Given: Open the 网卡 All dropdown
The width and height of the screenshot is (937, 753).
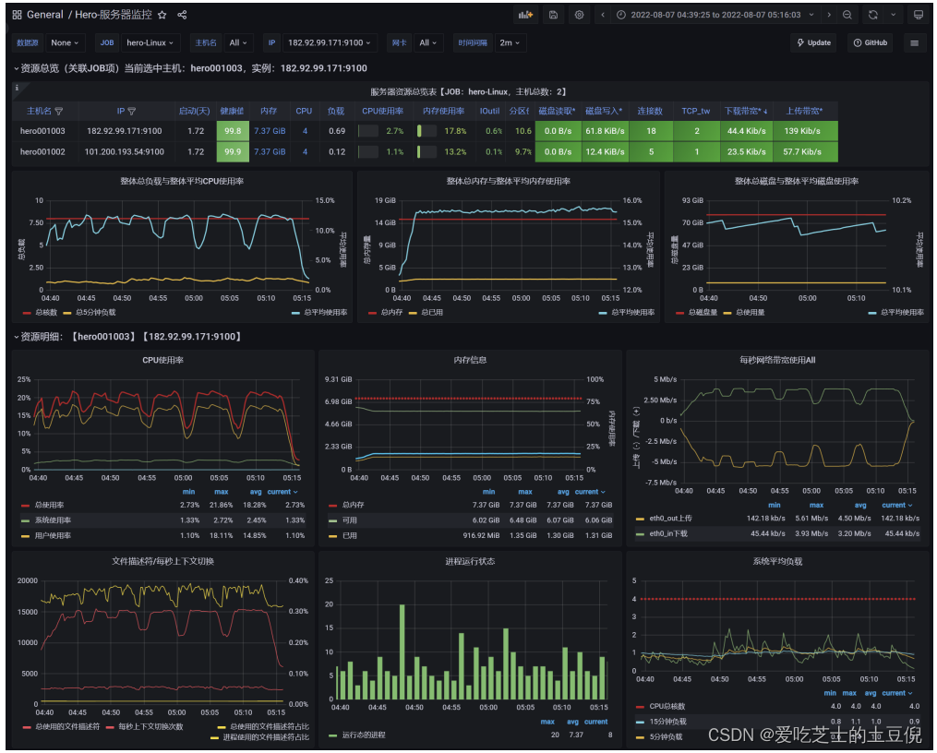Looking at the screenshot, I should [x=427, y=43].
